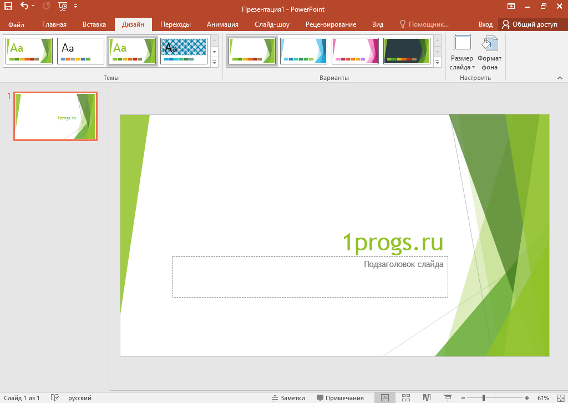Open the Слайд-шоу tab
This screenshot has width=568, height=403.
272,24
